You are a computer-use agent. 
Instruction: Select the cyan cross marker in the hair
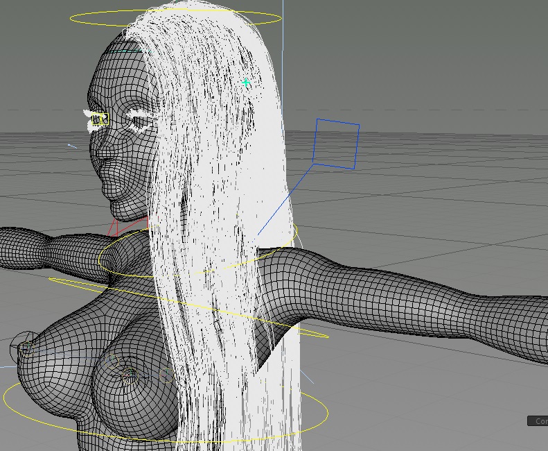coord(246,83)
